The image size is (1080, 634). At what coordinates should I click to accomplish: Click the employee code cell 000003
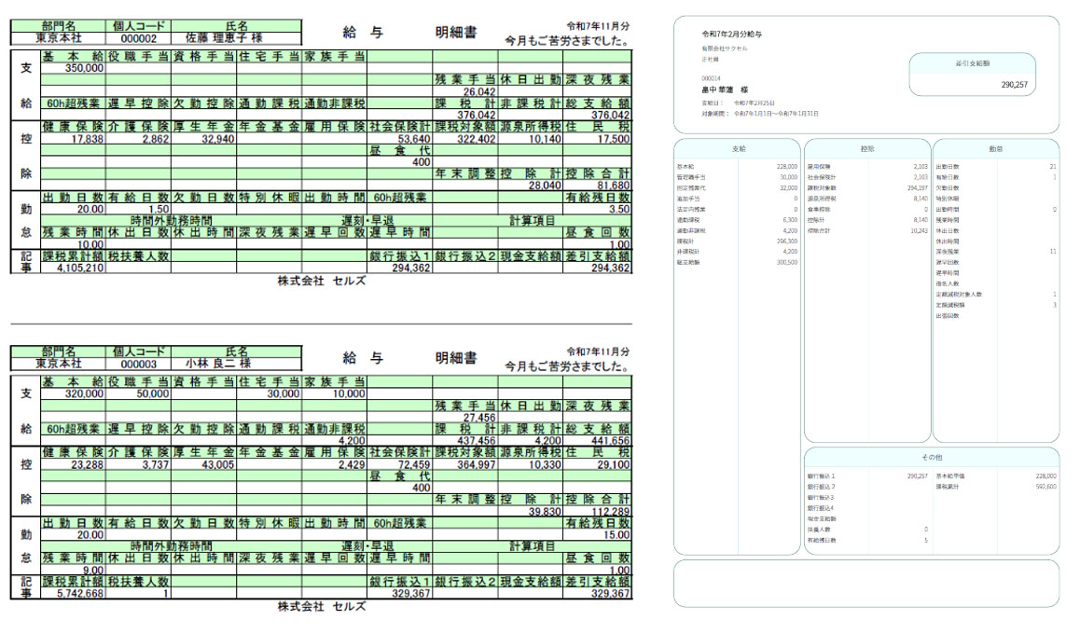(x=139, y=365)
